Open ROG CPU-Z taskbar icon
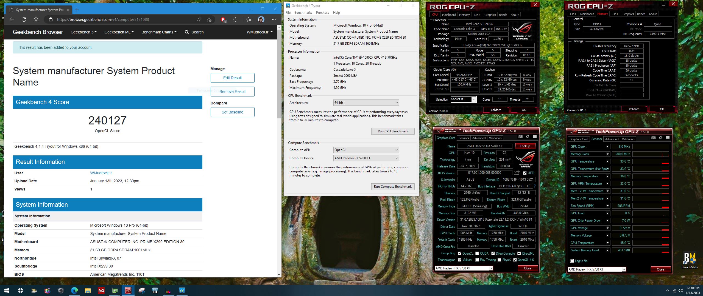Screen dimensions: 703x296 128,291
